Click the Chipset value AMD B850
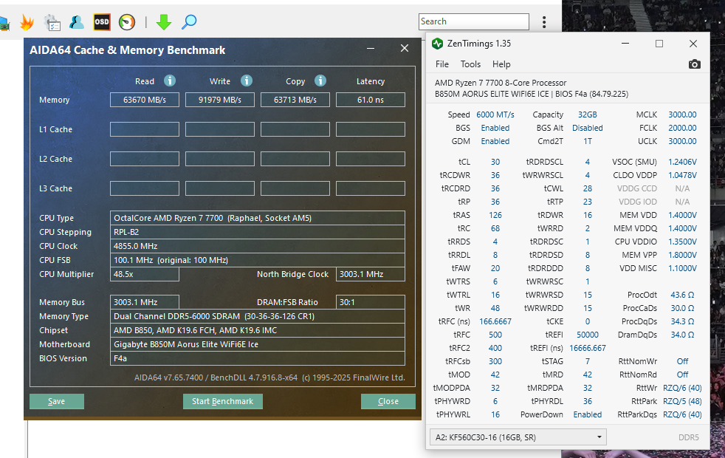 click(x=258, y=330)
